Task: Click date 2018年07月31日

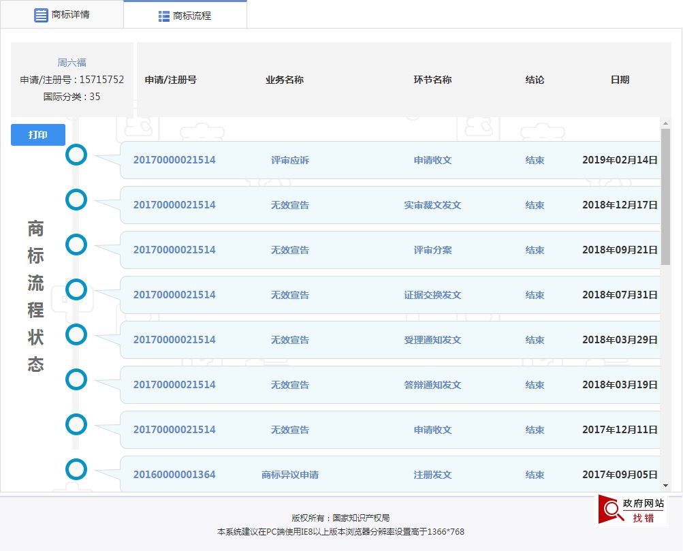Action: tap(620, 295)
